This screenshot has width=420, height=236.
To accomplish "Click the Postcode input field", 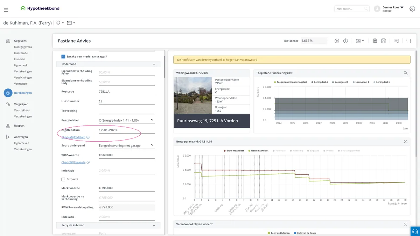I will click(126, 92).
